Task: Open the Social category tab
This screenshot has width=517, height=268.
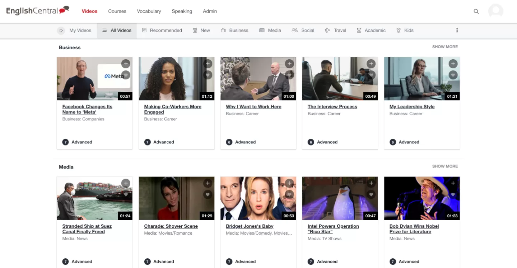Action: 303,31
